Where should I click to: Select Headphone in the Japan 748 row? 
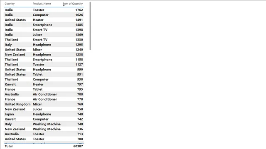coord(42,114)
